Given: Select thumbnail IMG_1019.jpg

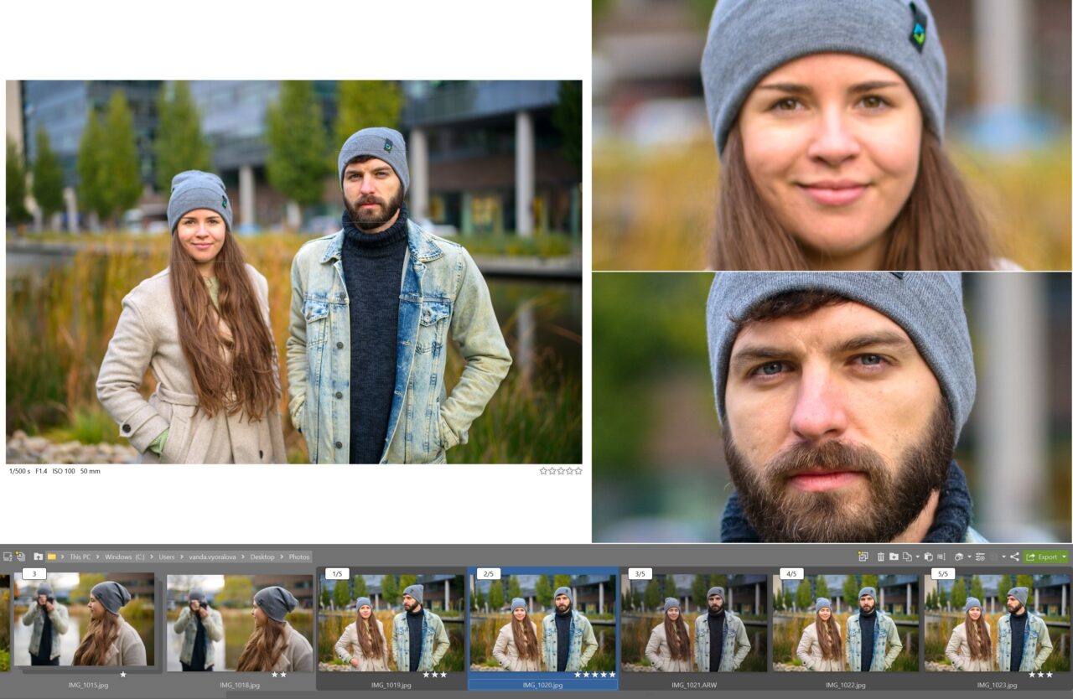Looking at the screenshot, I should [391, 623].
